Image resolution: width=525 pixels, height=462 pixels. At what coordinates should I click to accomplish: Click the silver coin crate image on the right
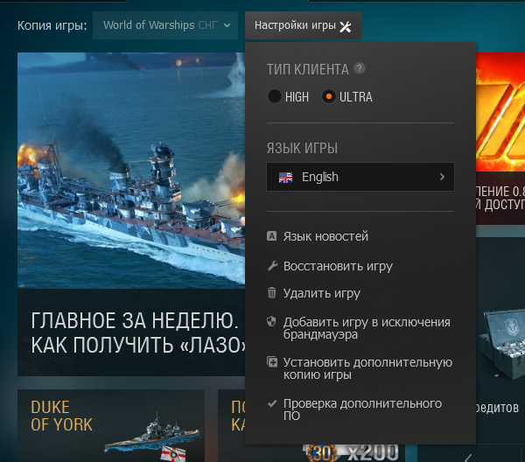502,345
